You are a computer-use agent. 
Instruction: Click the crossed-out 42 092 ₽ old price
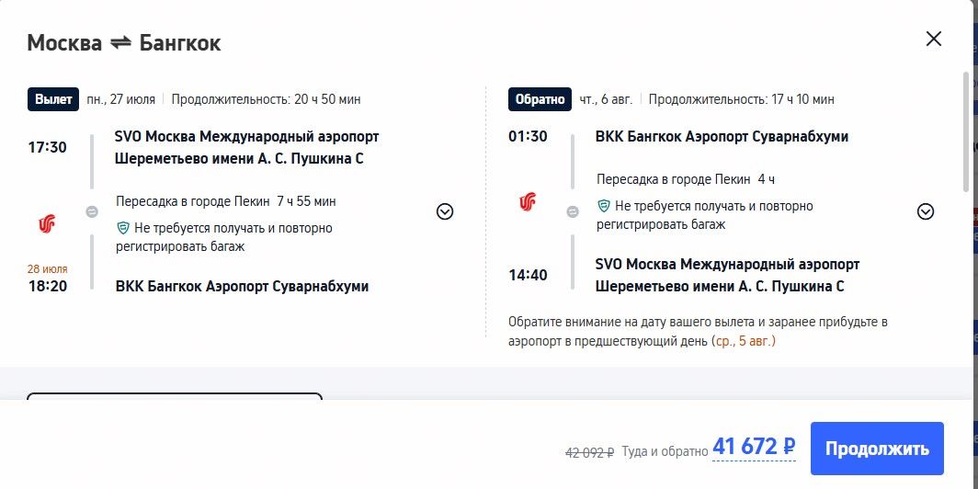click(x=589, y=452)
